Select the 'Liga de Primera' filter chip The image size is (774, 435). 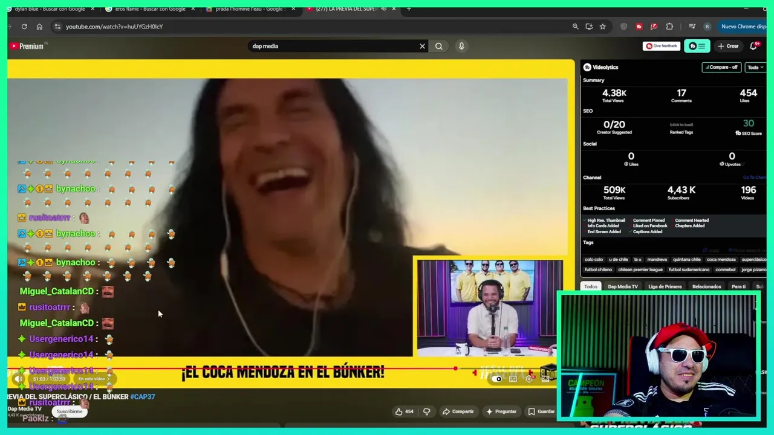point(665,286)
